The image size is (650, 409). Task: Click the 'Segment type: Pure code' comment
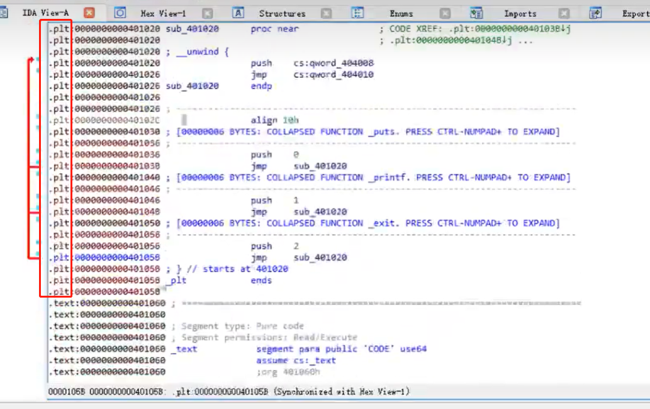tap(238, 326)
